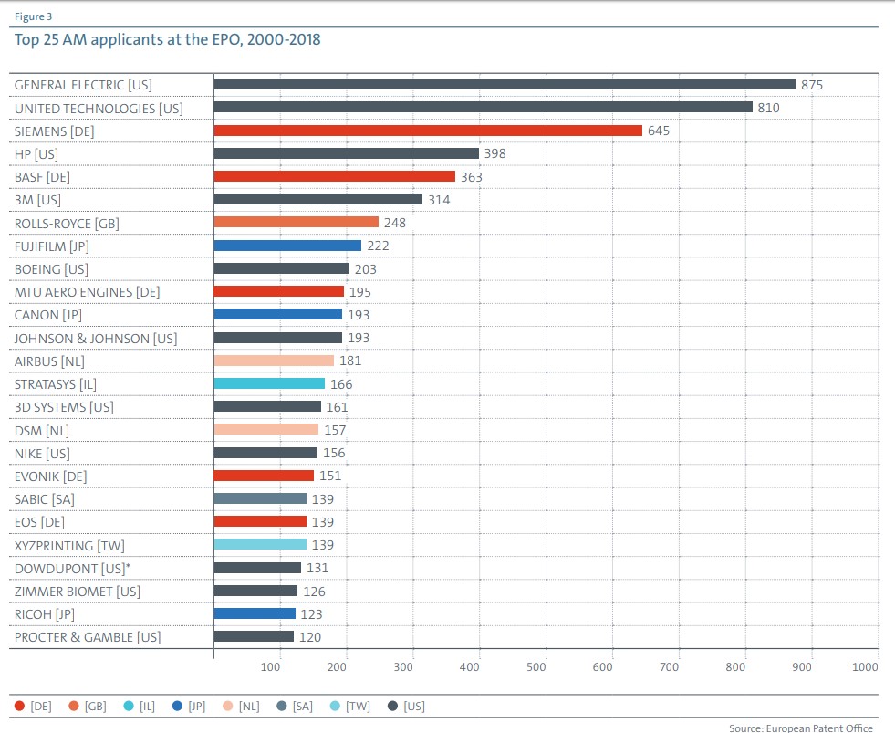This screenshot has width=895, height=733.
Task: Click the gray-blue [SA] legend dot
Action: click(281, 707)
